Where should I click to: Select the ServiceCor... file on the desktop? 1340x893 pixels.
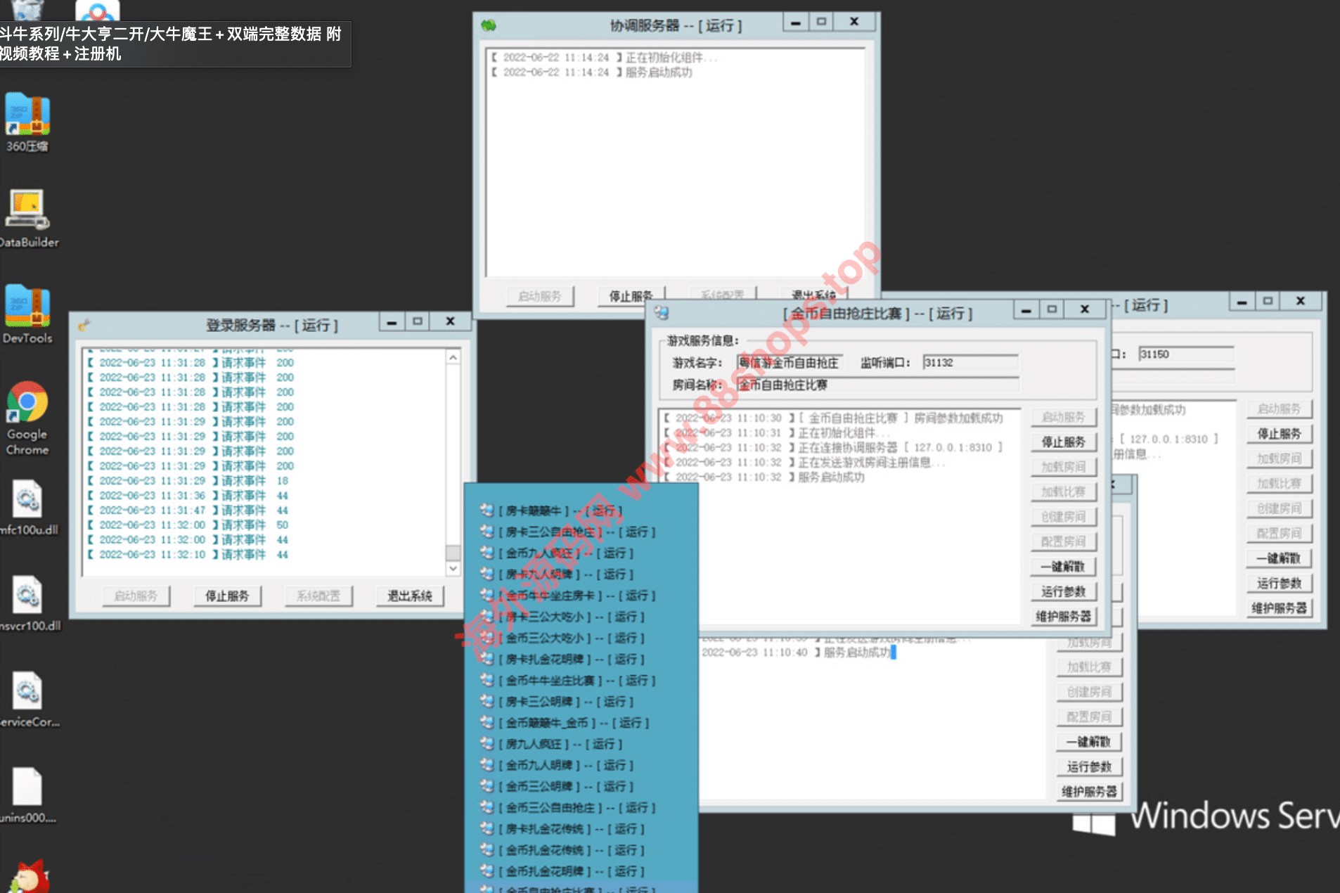click(27, 693)
